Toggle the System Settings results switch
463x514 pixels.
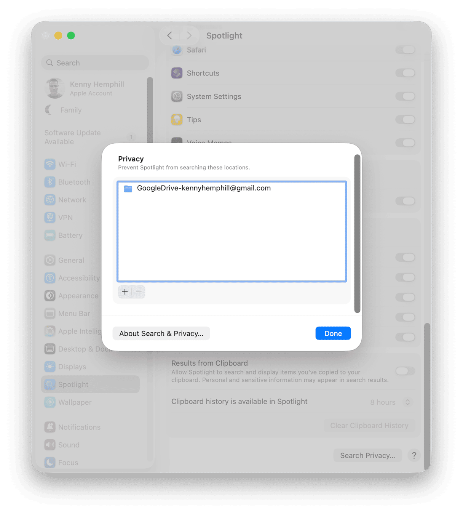pyautogui.click(x=405, y=96)
